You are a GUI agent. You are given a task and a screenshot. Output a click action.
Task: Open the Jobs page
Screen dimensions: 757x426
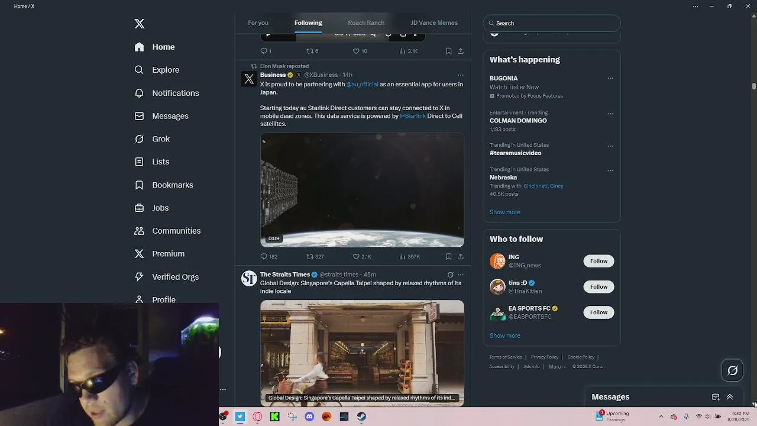click(151, 208)
